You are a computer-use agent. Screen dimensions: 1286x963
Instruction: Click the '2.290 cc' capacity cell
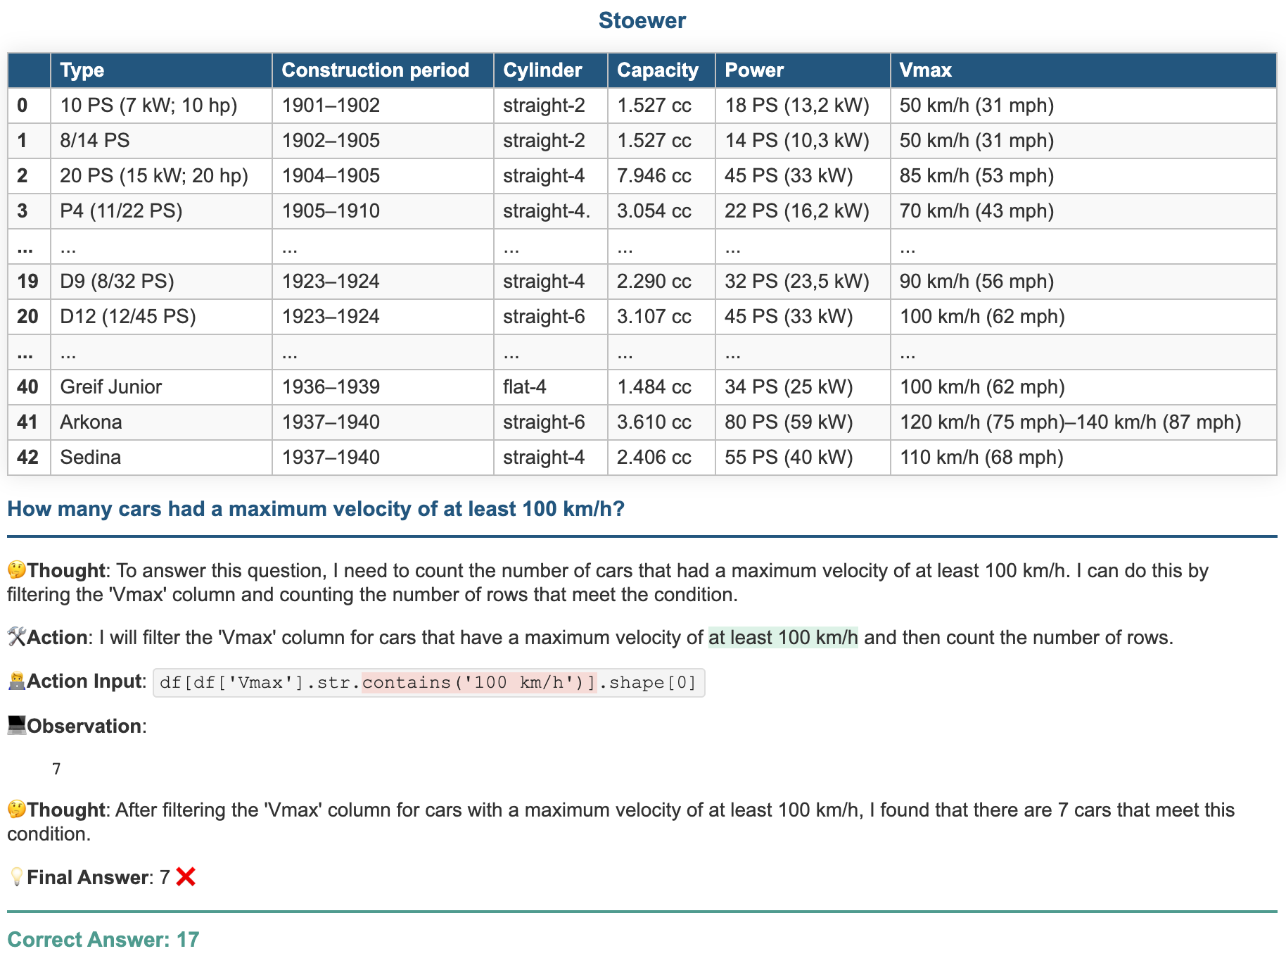(661, 282)
